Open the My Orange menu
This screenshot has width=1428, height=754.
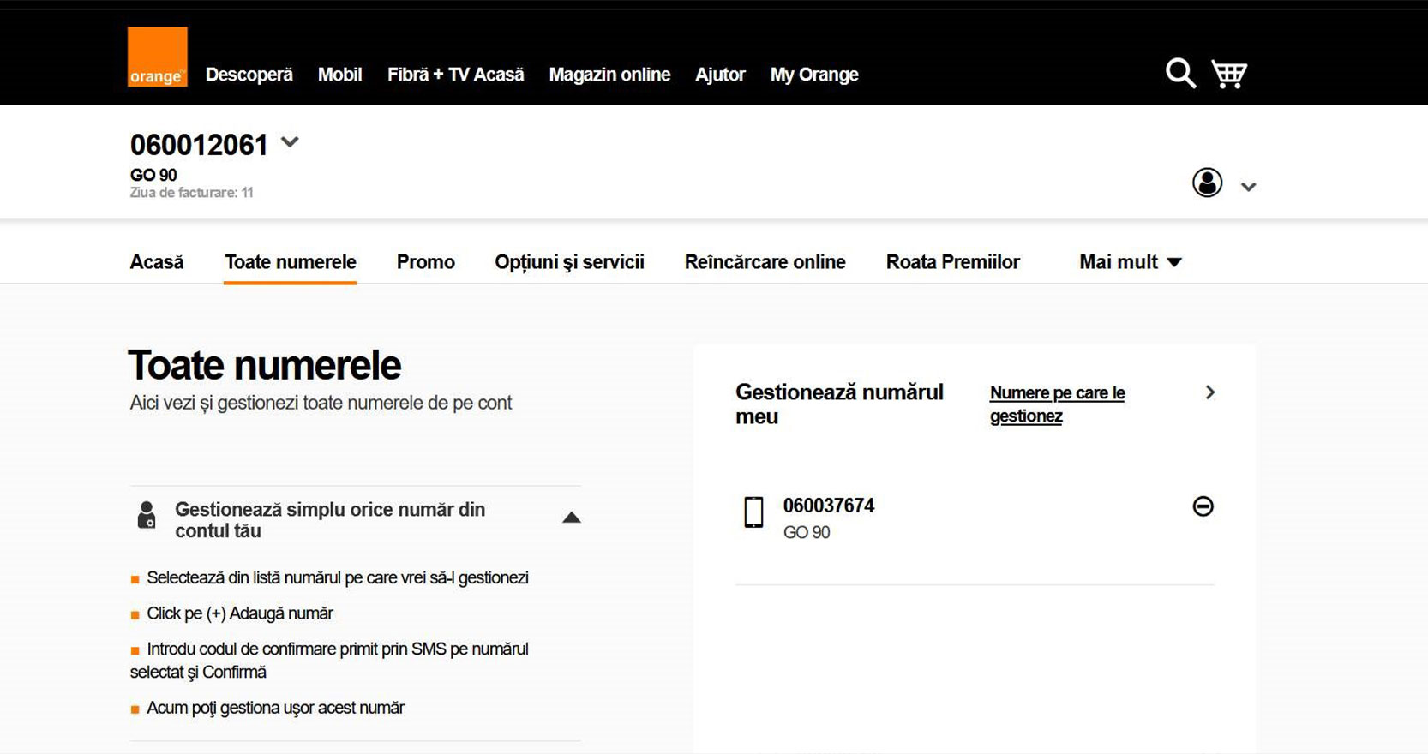[x=813, y=75]
